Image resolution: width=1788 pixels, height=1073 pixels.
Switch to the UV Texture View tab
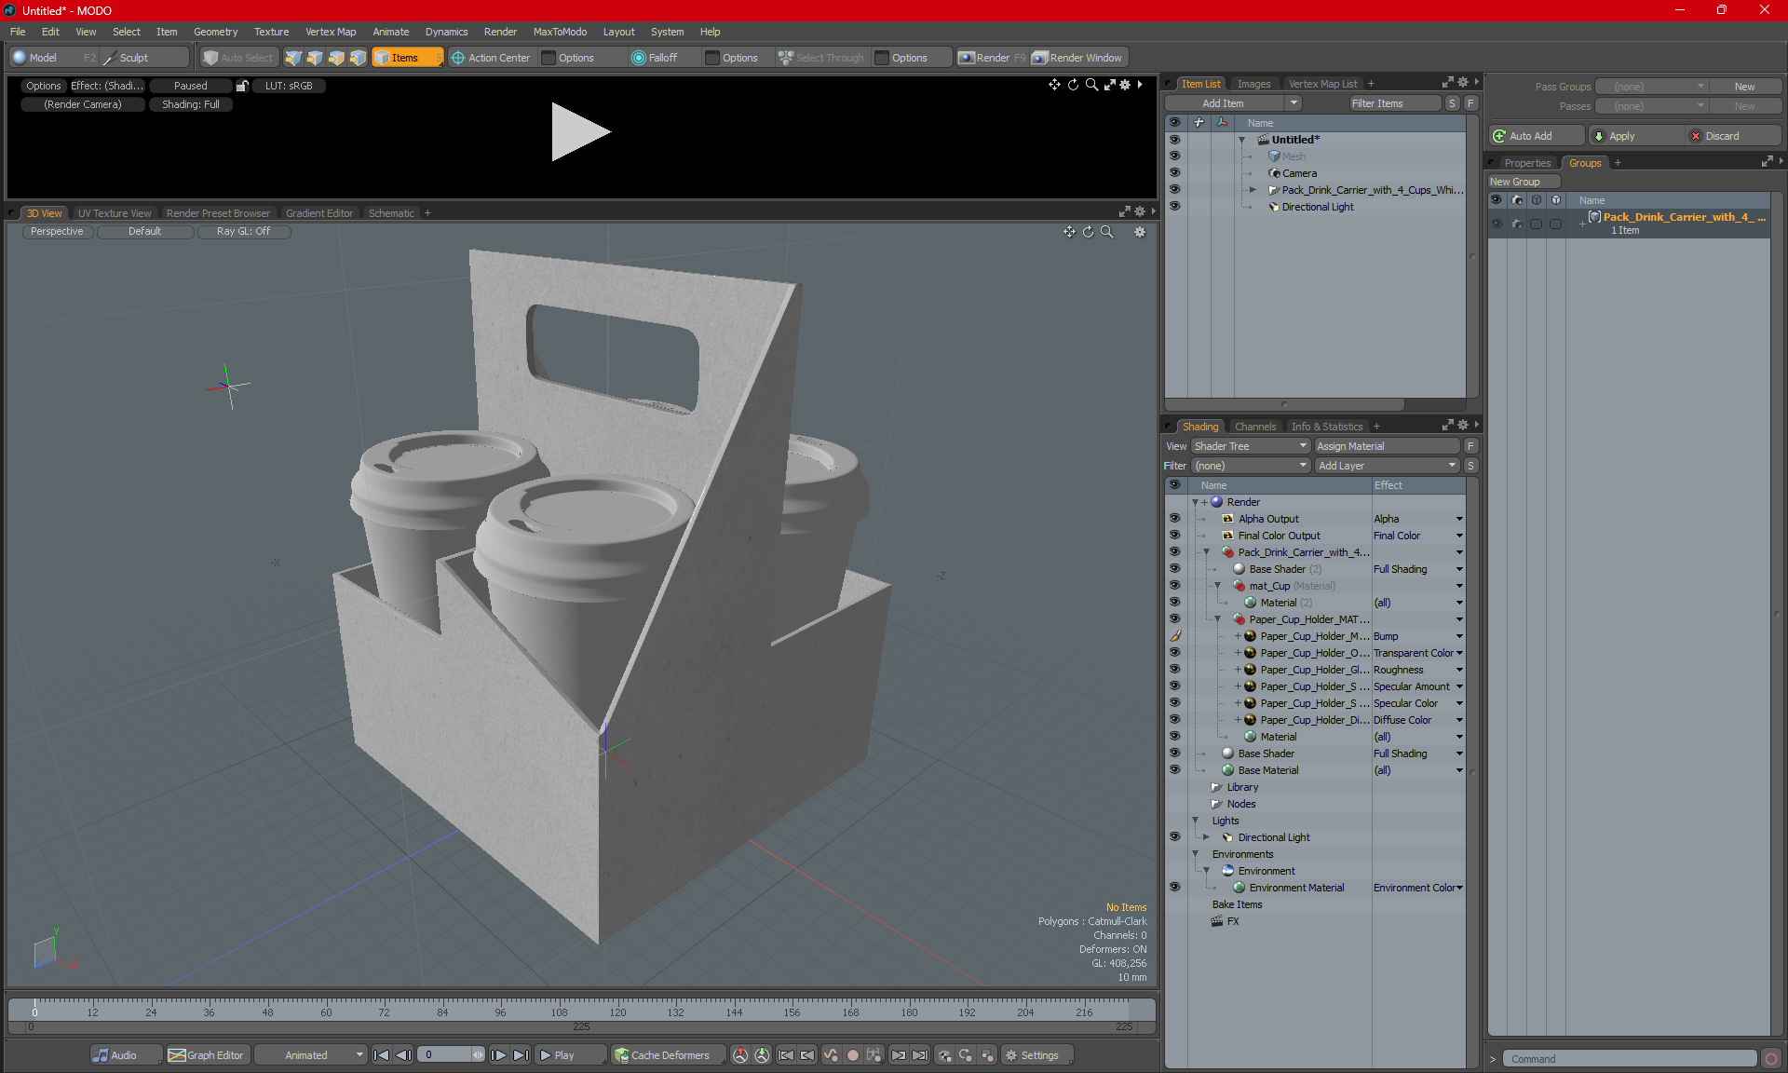(115, 213)
